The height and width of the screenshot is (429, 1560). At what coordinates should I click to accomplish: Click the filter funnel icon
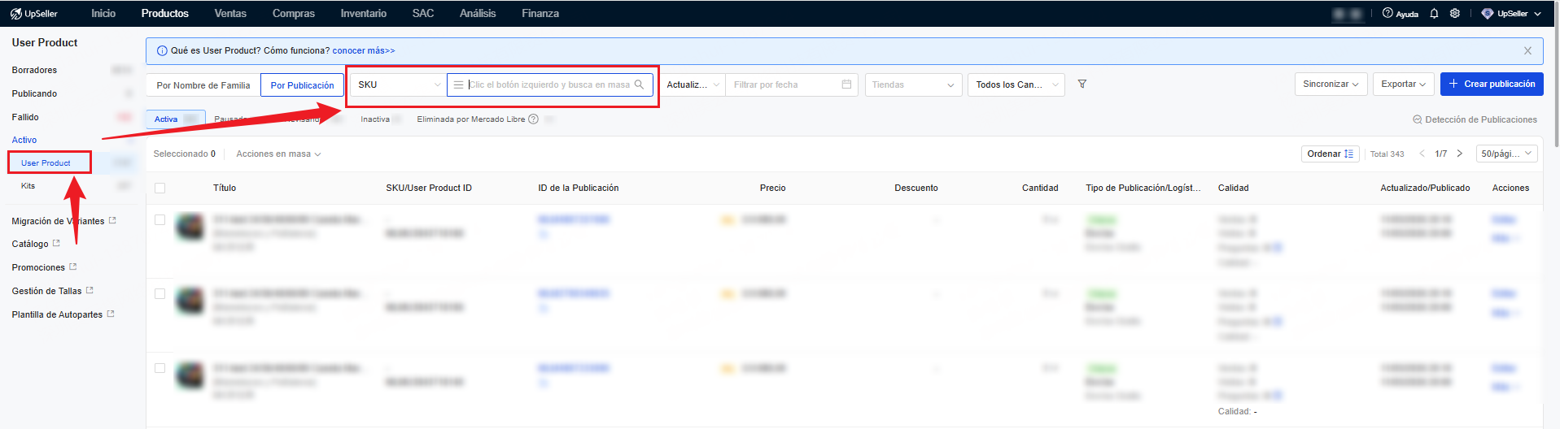(x=1082, y=84)
